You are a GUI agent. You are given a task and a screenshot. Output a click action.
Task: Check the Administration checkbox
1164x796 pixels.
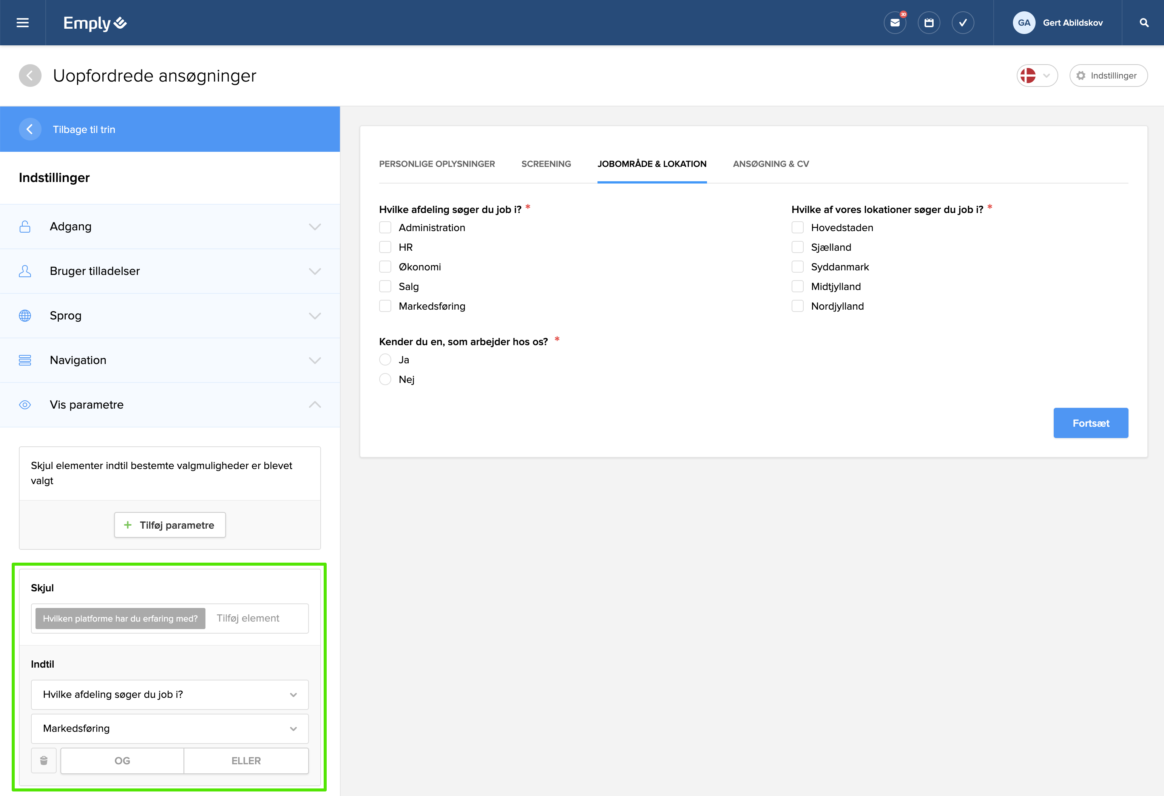(385, 228)
